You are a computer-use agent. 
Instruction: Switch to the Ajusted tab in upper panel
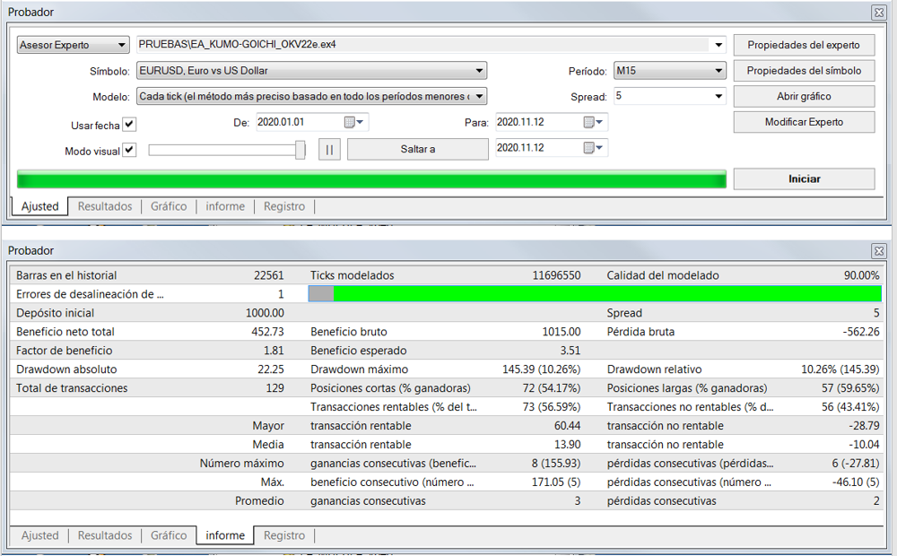click(x=40, y=206)
